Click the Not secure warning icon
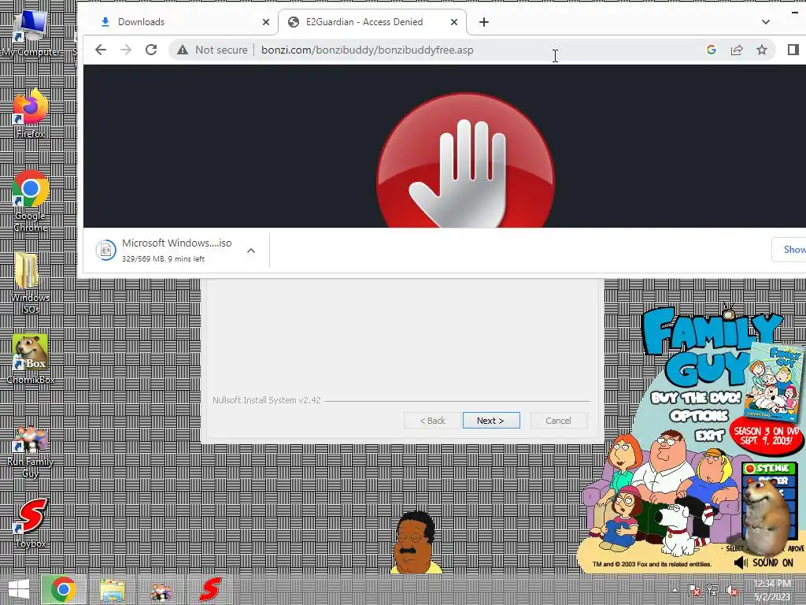The image size is (806, 605). 183,50
